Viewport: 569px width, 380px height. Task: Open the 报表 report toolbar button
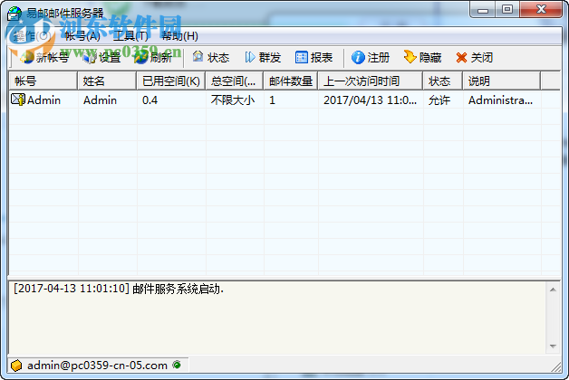314,57
